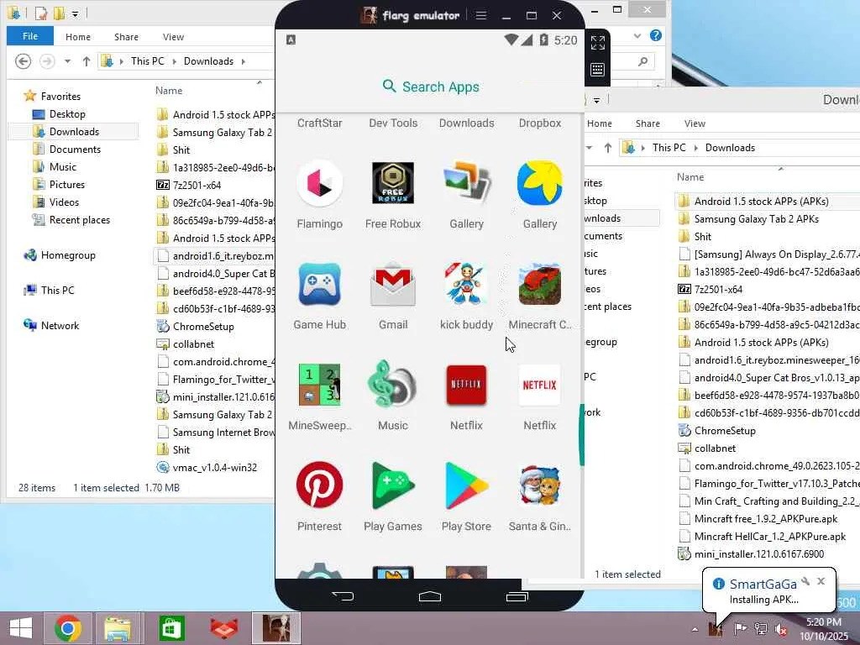Tap the Android back navigation button
Screen dimensions: 860x645
(x=343, y=596)
